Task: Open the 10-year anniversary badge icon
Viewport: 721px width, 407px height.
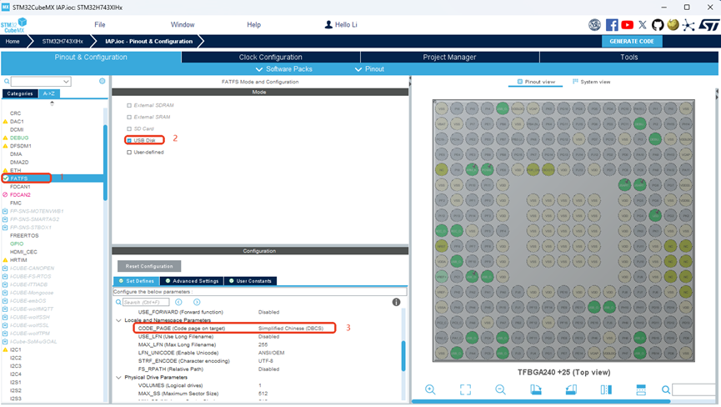Action: (594, 25)
